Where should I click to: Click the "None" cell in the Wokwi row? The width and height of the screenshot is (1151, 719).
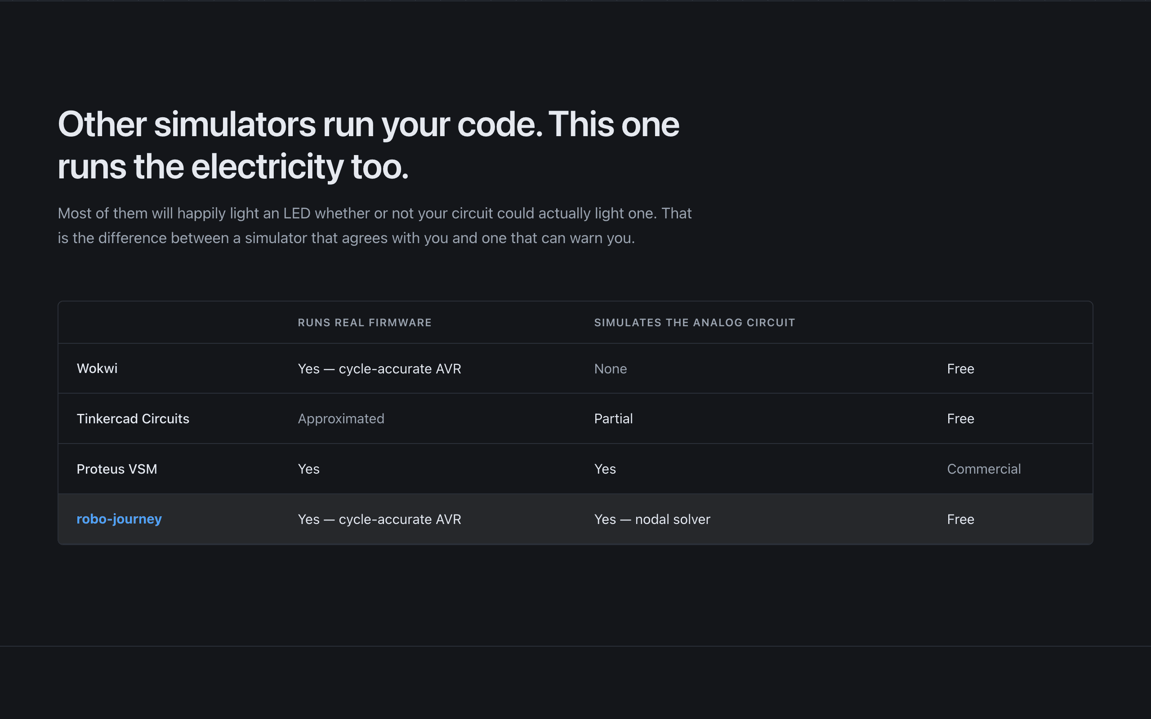tap(610, 368)
